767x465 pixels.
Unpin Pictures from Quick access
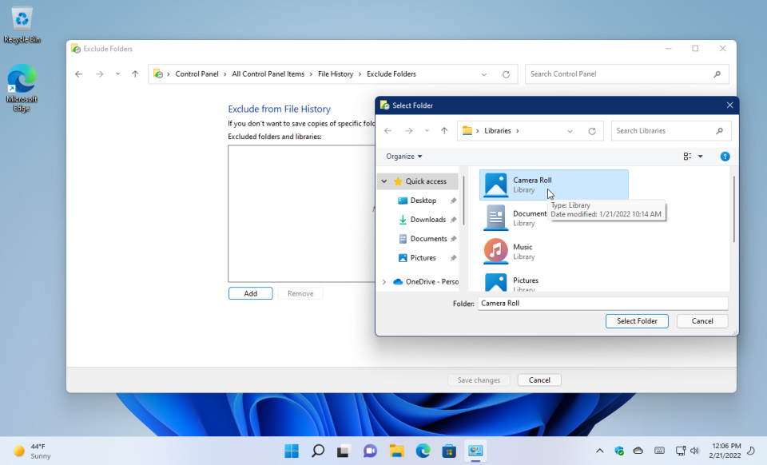coord(453,257)
